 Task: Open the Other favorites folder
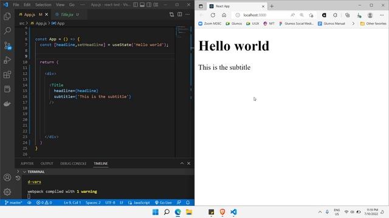[x=373, y=24]
